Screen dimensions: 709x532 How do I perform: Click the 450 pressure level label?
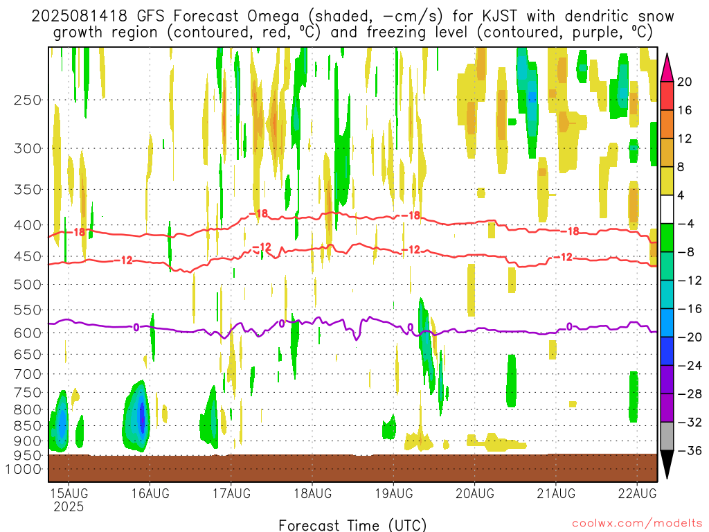[x=28, y=256]
